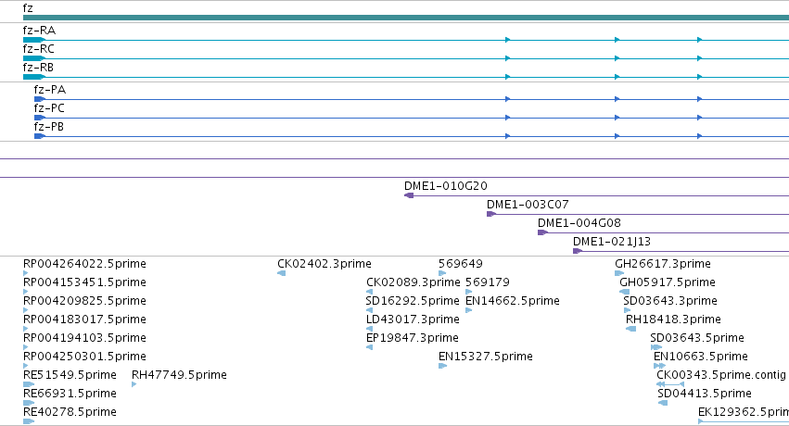Click the fz-PC coding start block
789x426 pixels.
tap(40, 118)
